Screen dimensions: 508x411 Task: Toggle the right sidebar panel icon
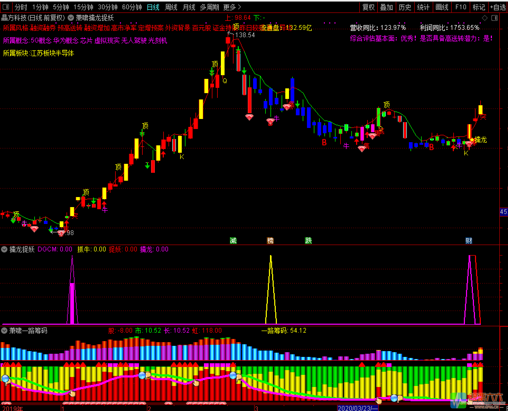(x=494, y=18)
